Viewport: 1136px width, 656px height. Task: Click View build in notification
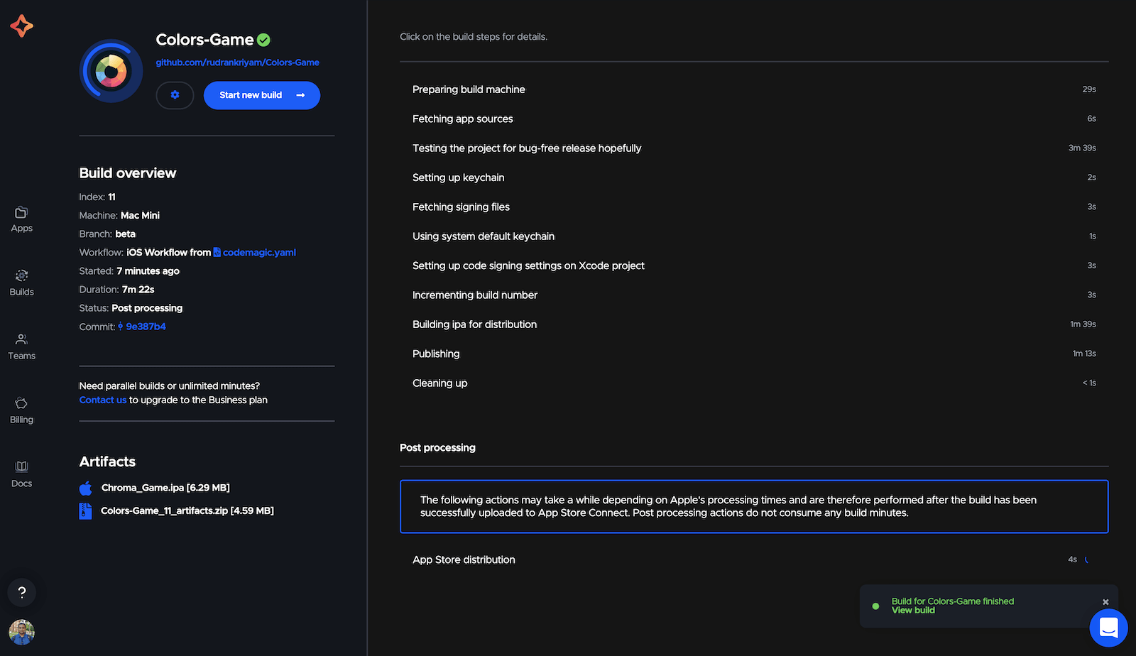pos(913,611)
